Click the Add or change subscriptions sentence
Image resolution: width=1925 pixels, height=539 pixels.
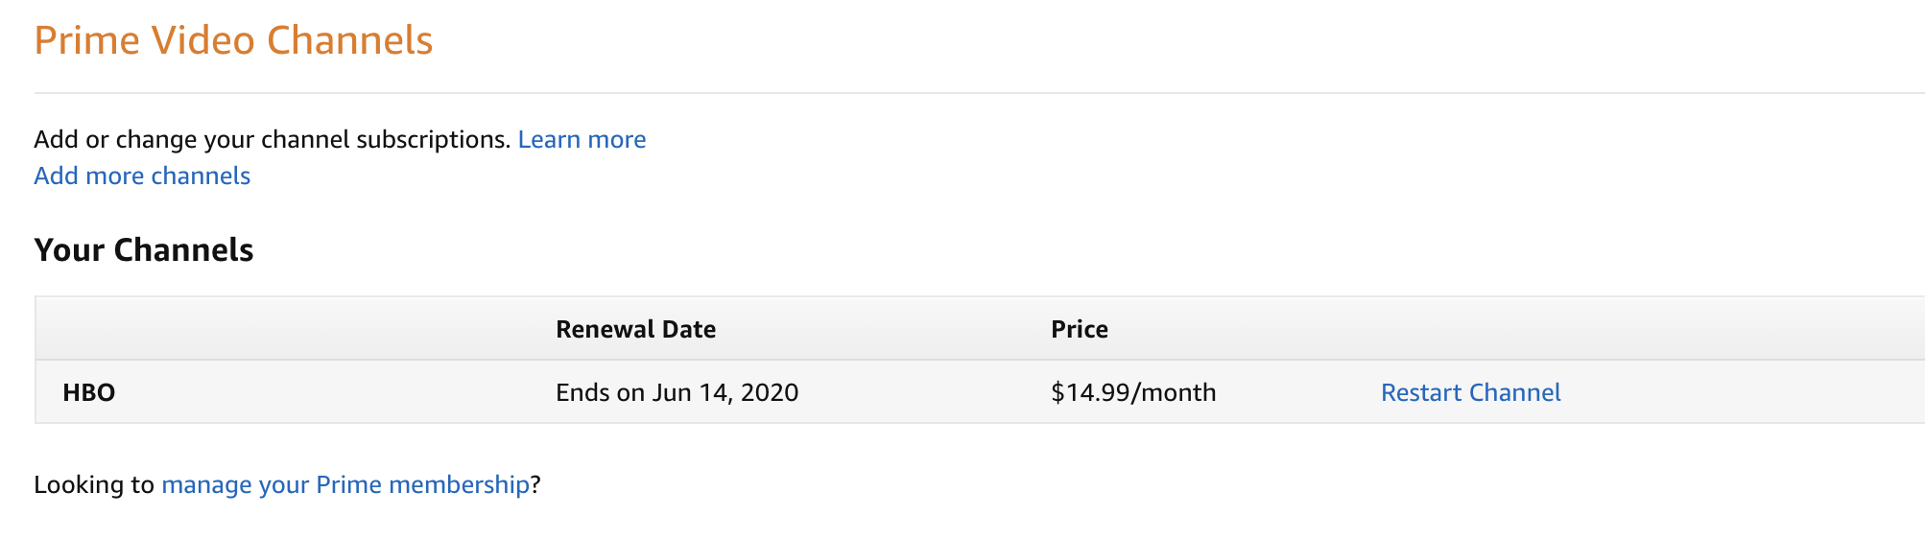[272, 140]
